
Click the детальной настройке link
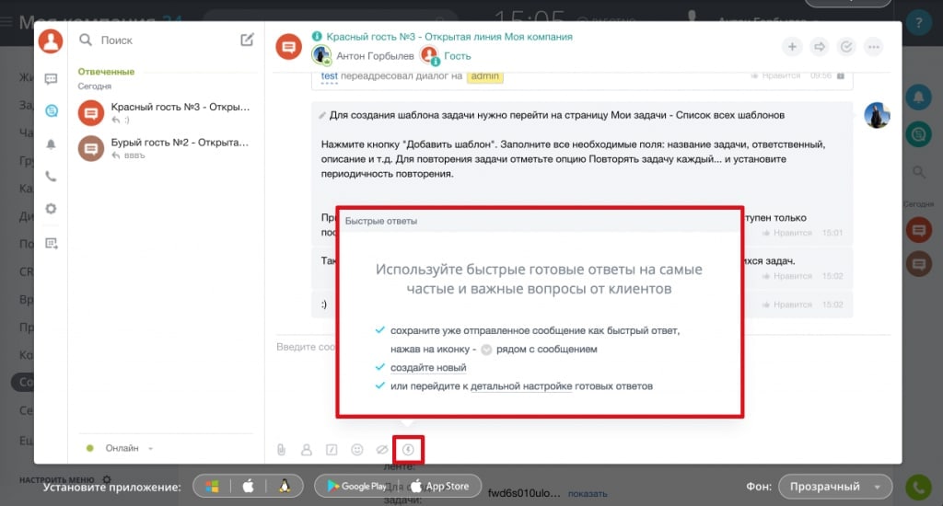pyautogui.click(x=520, y=386)
